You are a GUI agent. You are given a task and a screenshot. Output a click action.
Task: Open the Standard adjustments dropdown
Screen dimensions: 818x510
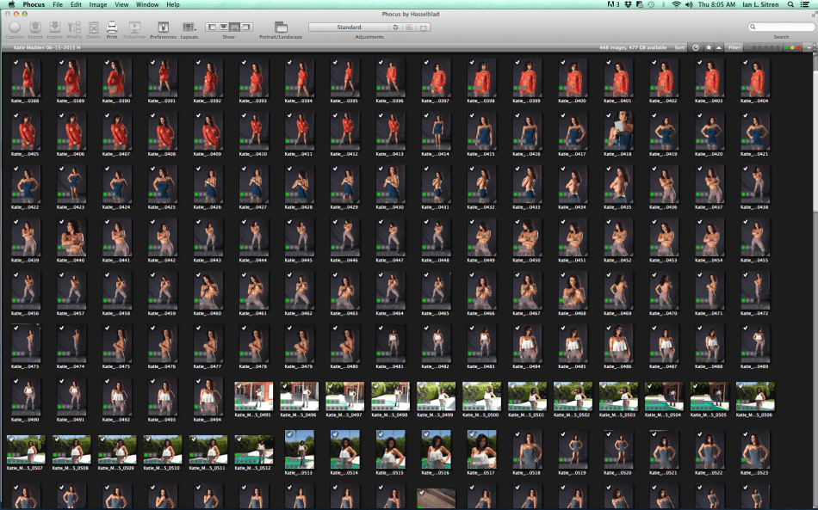(349, 28)
